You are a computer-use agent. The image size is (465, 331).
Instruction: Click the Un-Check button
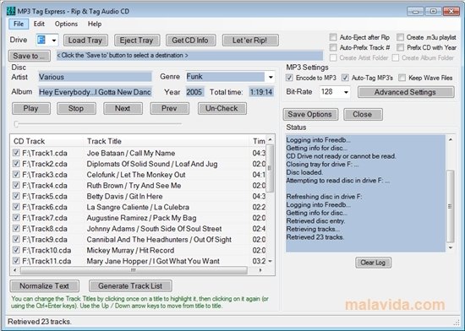pos(222,109)
